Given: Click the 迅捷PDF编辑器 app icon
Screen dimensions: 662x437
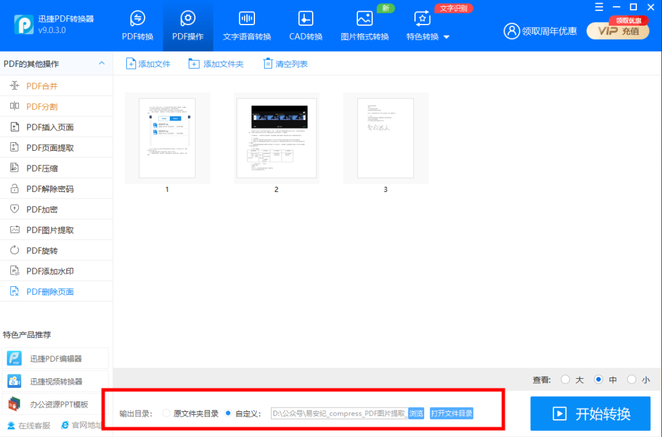Looking at the screenshot, I should (x=14, y=359).
